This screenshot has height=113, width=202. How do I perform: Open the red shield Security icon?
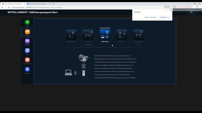point(27,60)
